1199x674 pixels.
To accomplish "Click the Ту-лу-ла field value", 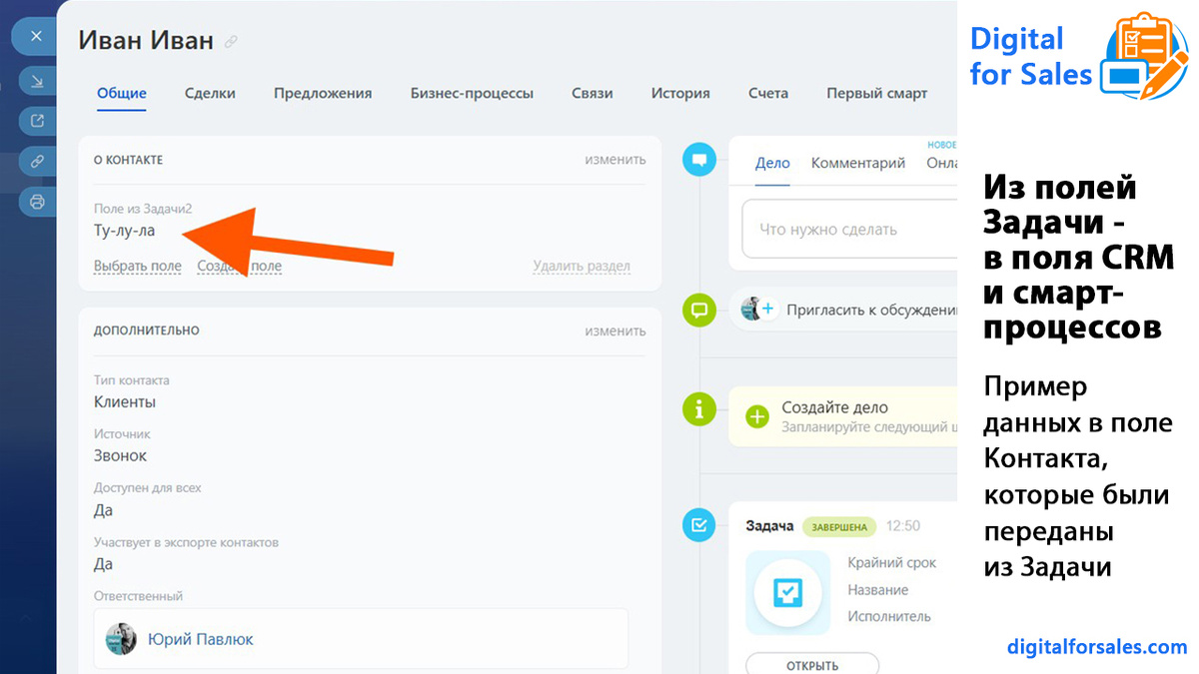I will 124,230.
